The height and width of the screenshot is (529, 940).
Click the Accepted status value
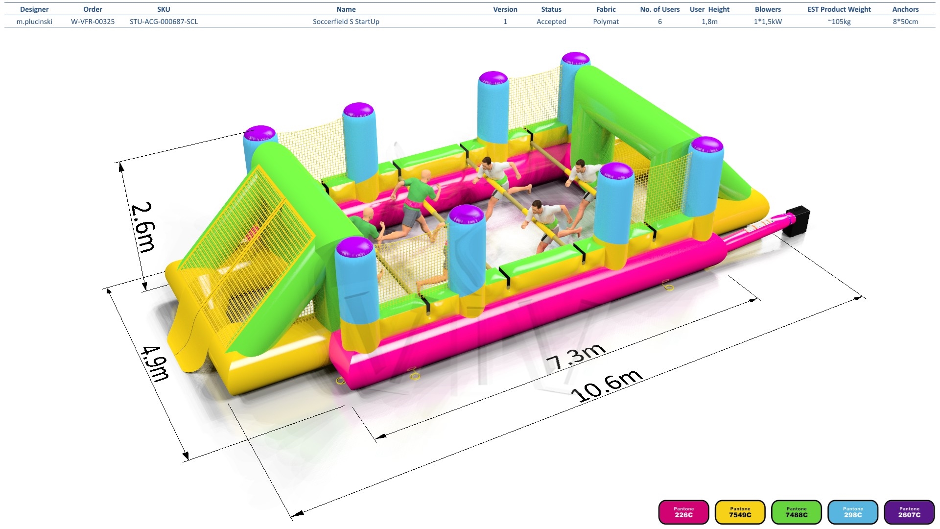[x=551, y=22]
